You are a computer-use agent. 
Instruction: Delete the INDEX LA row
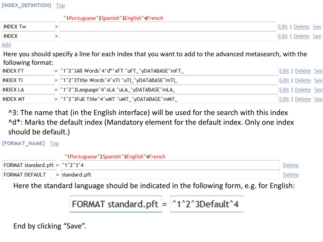(303, 90)
